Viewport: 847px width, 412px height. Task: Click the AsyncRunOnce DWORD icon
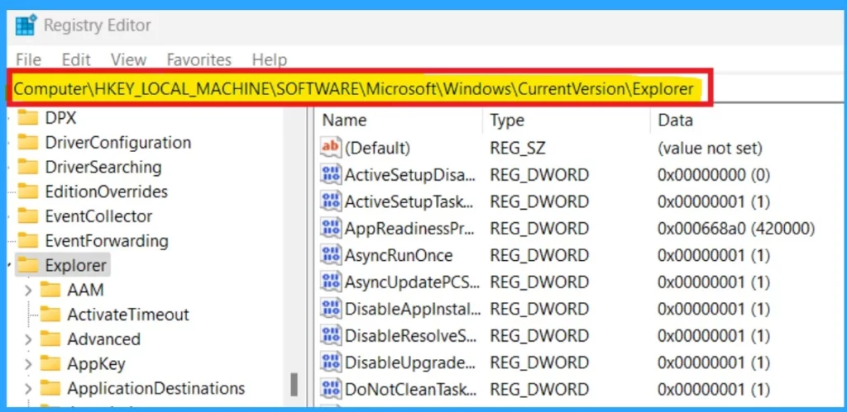(331, 254)
